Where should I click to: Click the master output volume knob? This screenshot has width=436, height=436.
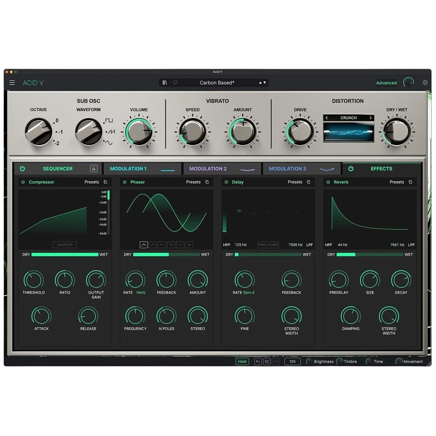(409, 83)
